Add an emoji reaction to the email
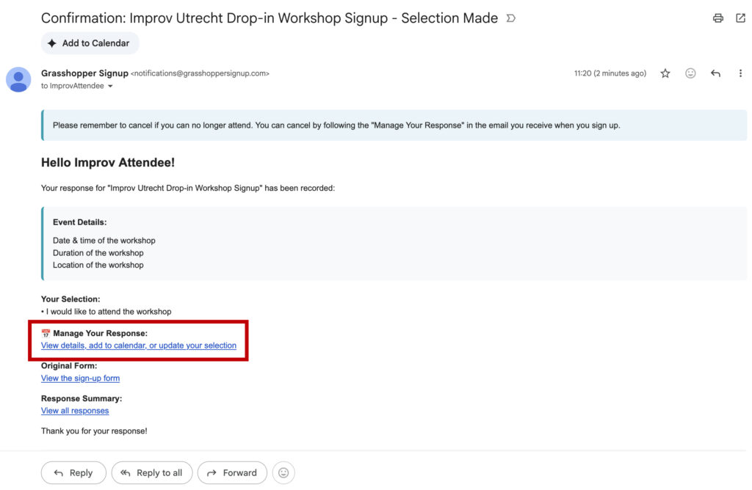Image resolution: width=752 pixels, height=490 pixels. [x=690, y=73]
